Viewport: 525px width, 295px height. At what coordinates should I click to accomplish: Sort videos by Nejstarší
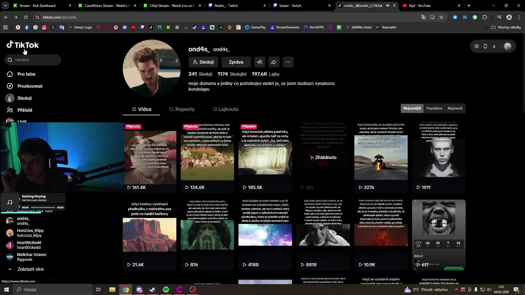pyautogui.click(x=455, y=108)
